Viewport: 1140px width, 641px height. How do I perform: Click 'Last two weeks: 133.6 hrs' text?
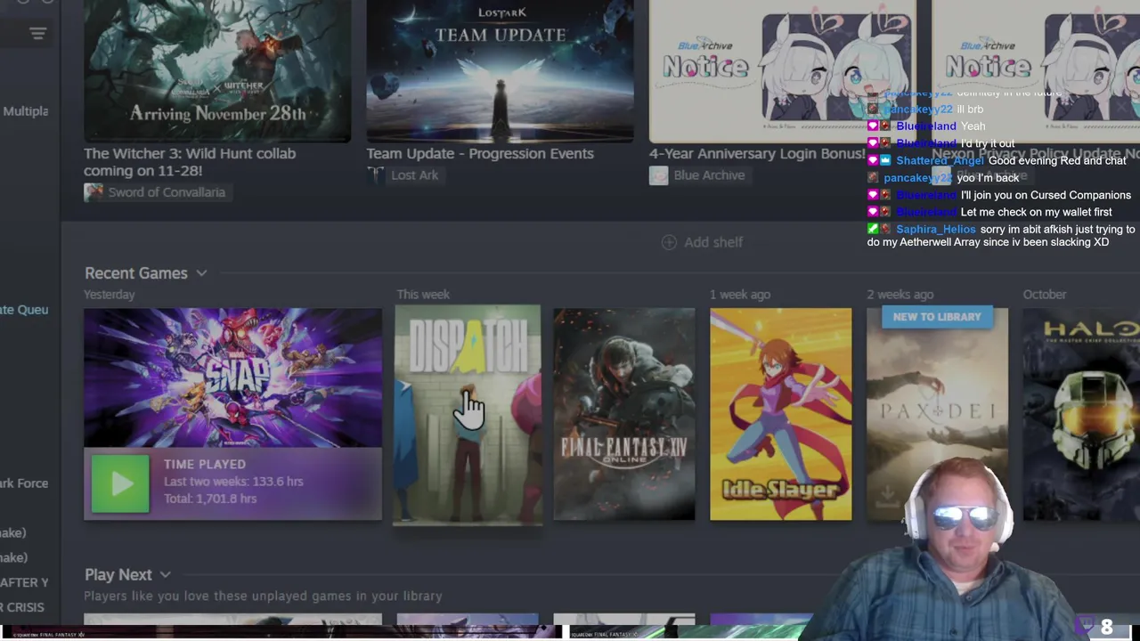(x=233, y=482)
